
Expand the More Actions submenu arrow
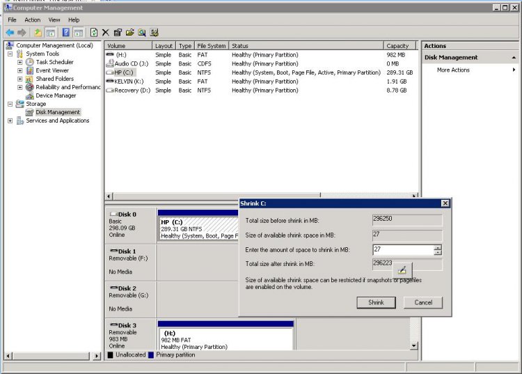514,70
